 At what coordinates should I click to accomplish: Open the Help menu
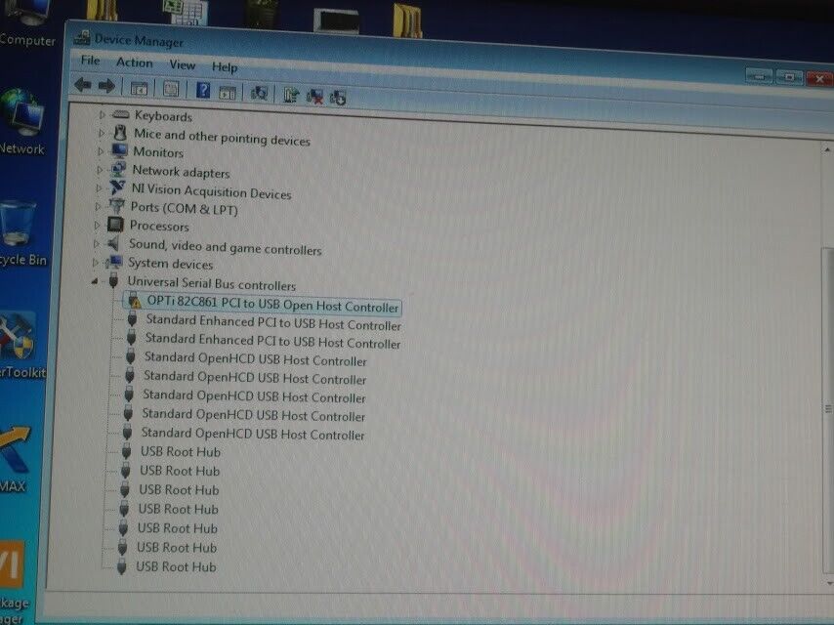coord(225,67)
